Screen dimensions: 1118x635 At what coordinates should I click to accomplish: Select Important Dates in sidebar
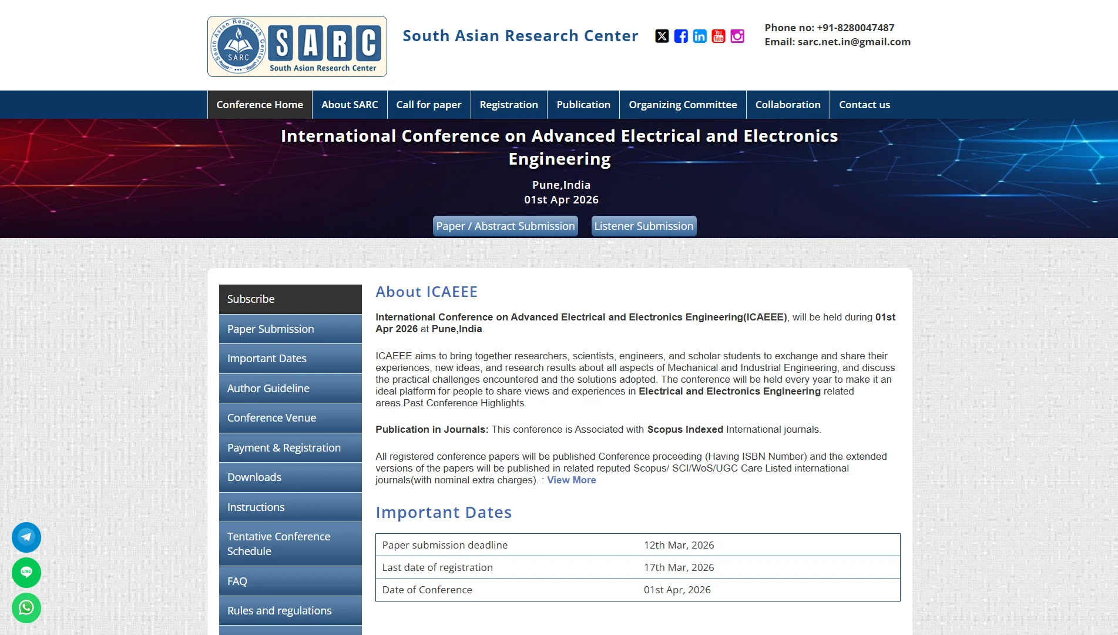click(x=266, y=358)
